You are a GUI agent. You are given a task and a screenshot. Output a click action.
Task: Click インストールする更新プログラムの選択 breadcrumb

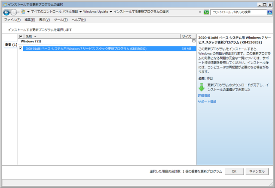141,12
